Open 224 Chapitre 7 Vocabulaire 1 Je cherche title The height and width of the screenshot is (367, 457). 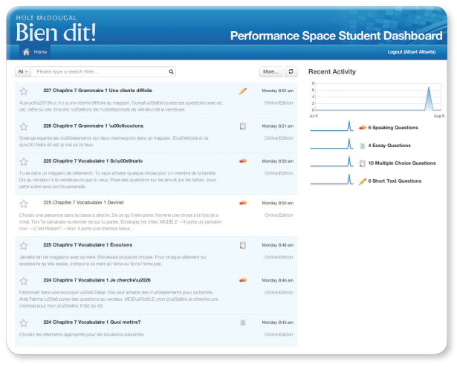(x=97, y=280)
